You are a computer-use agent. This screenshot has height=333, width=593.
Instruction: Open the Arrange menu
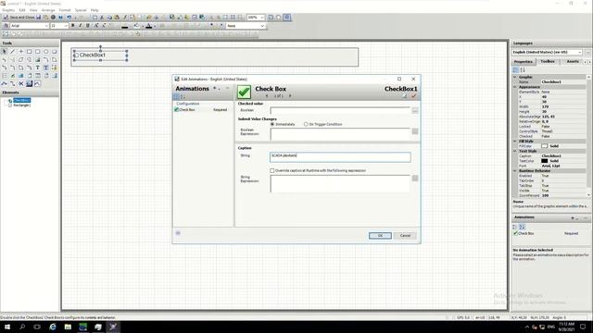(x=48, y=10)
